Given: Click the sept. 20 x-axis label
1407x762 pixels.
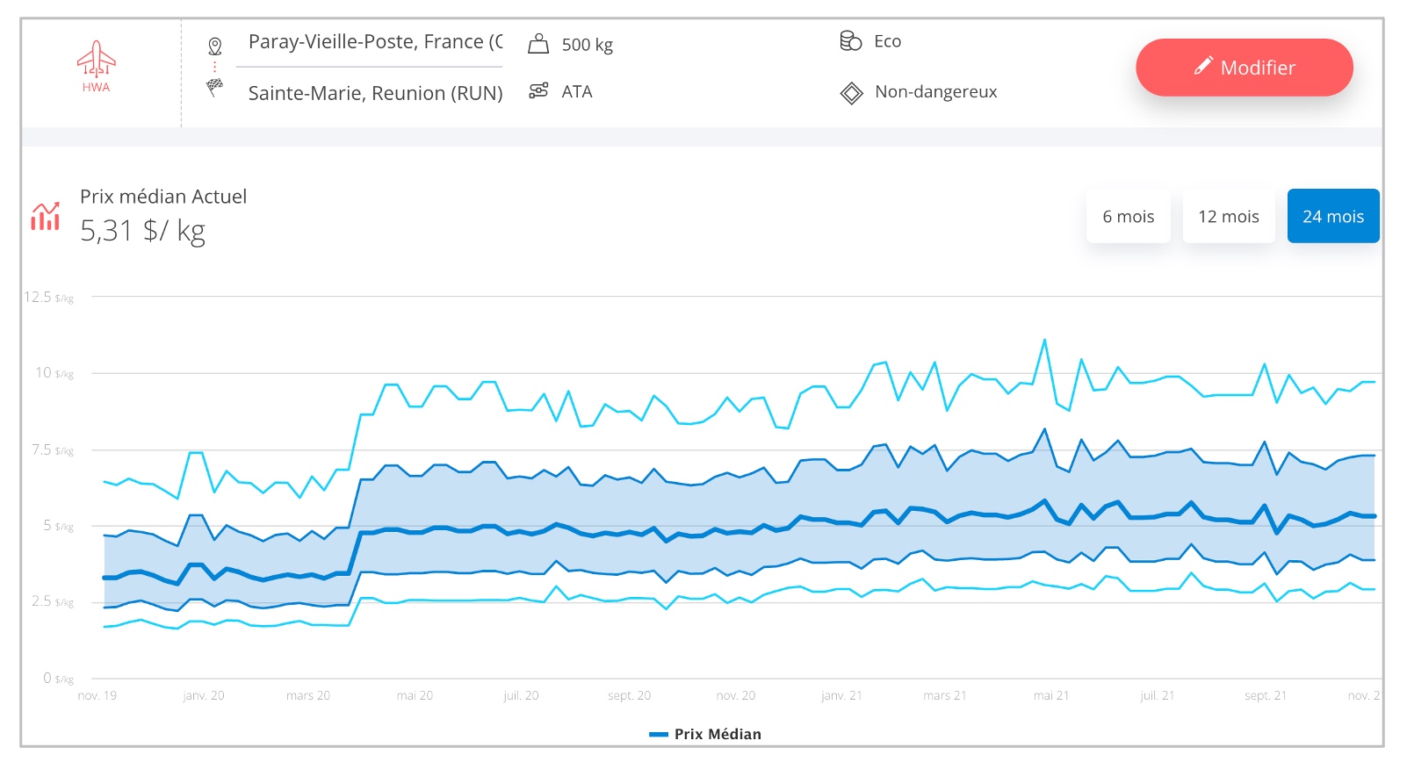Looking at the screenshot, I should (x=629, y=695).
